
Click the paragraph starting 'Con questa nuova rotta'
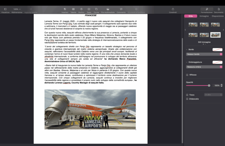(91, 37)
